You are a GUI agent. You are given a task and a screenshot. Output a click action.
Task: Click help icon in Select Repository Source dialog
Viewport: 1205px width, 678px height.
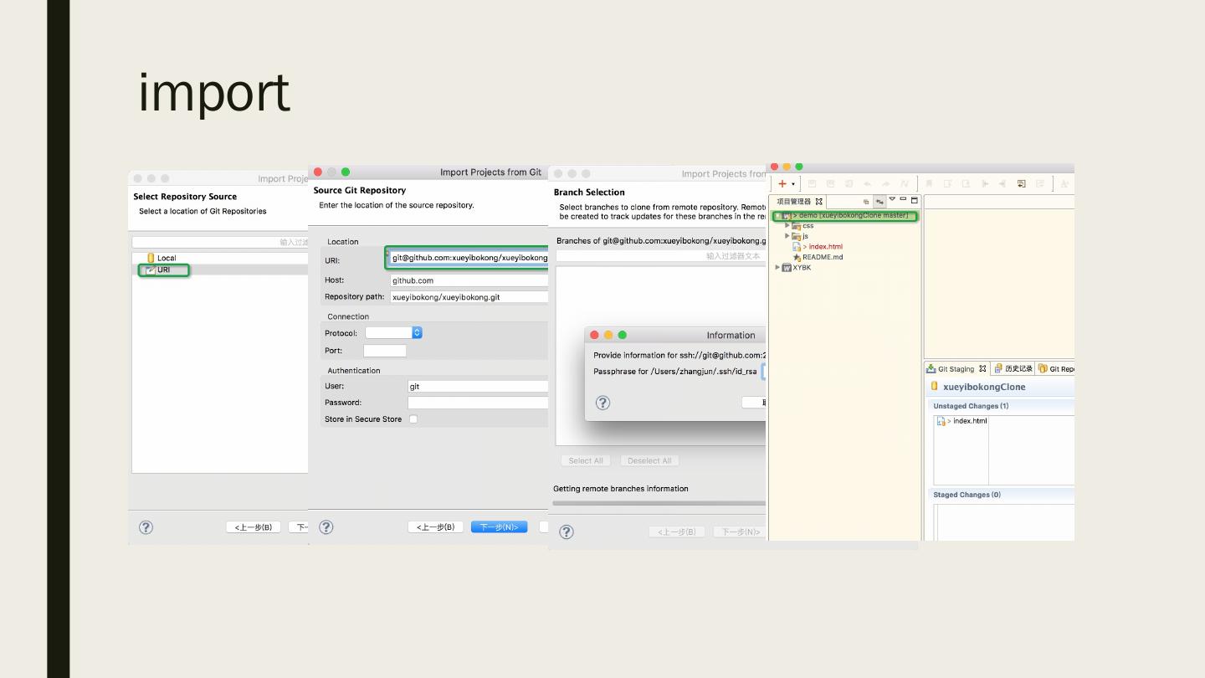point(146,527)
